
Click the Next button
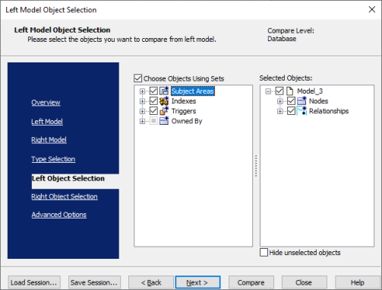pyautogui.click(x=197, y=282)
